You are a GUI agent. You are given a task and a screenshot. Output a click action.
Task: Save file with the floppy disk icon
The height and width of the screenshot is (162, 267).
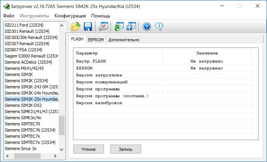click(x=88, y=27)
